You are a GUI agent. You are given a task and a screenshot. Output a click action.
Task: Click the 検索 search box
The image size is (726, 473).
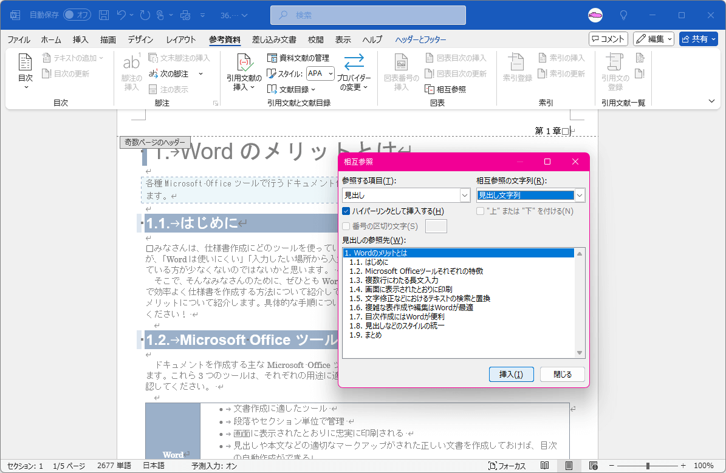point(368,15)
